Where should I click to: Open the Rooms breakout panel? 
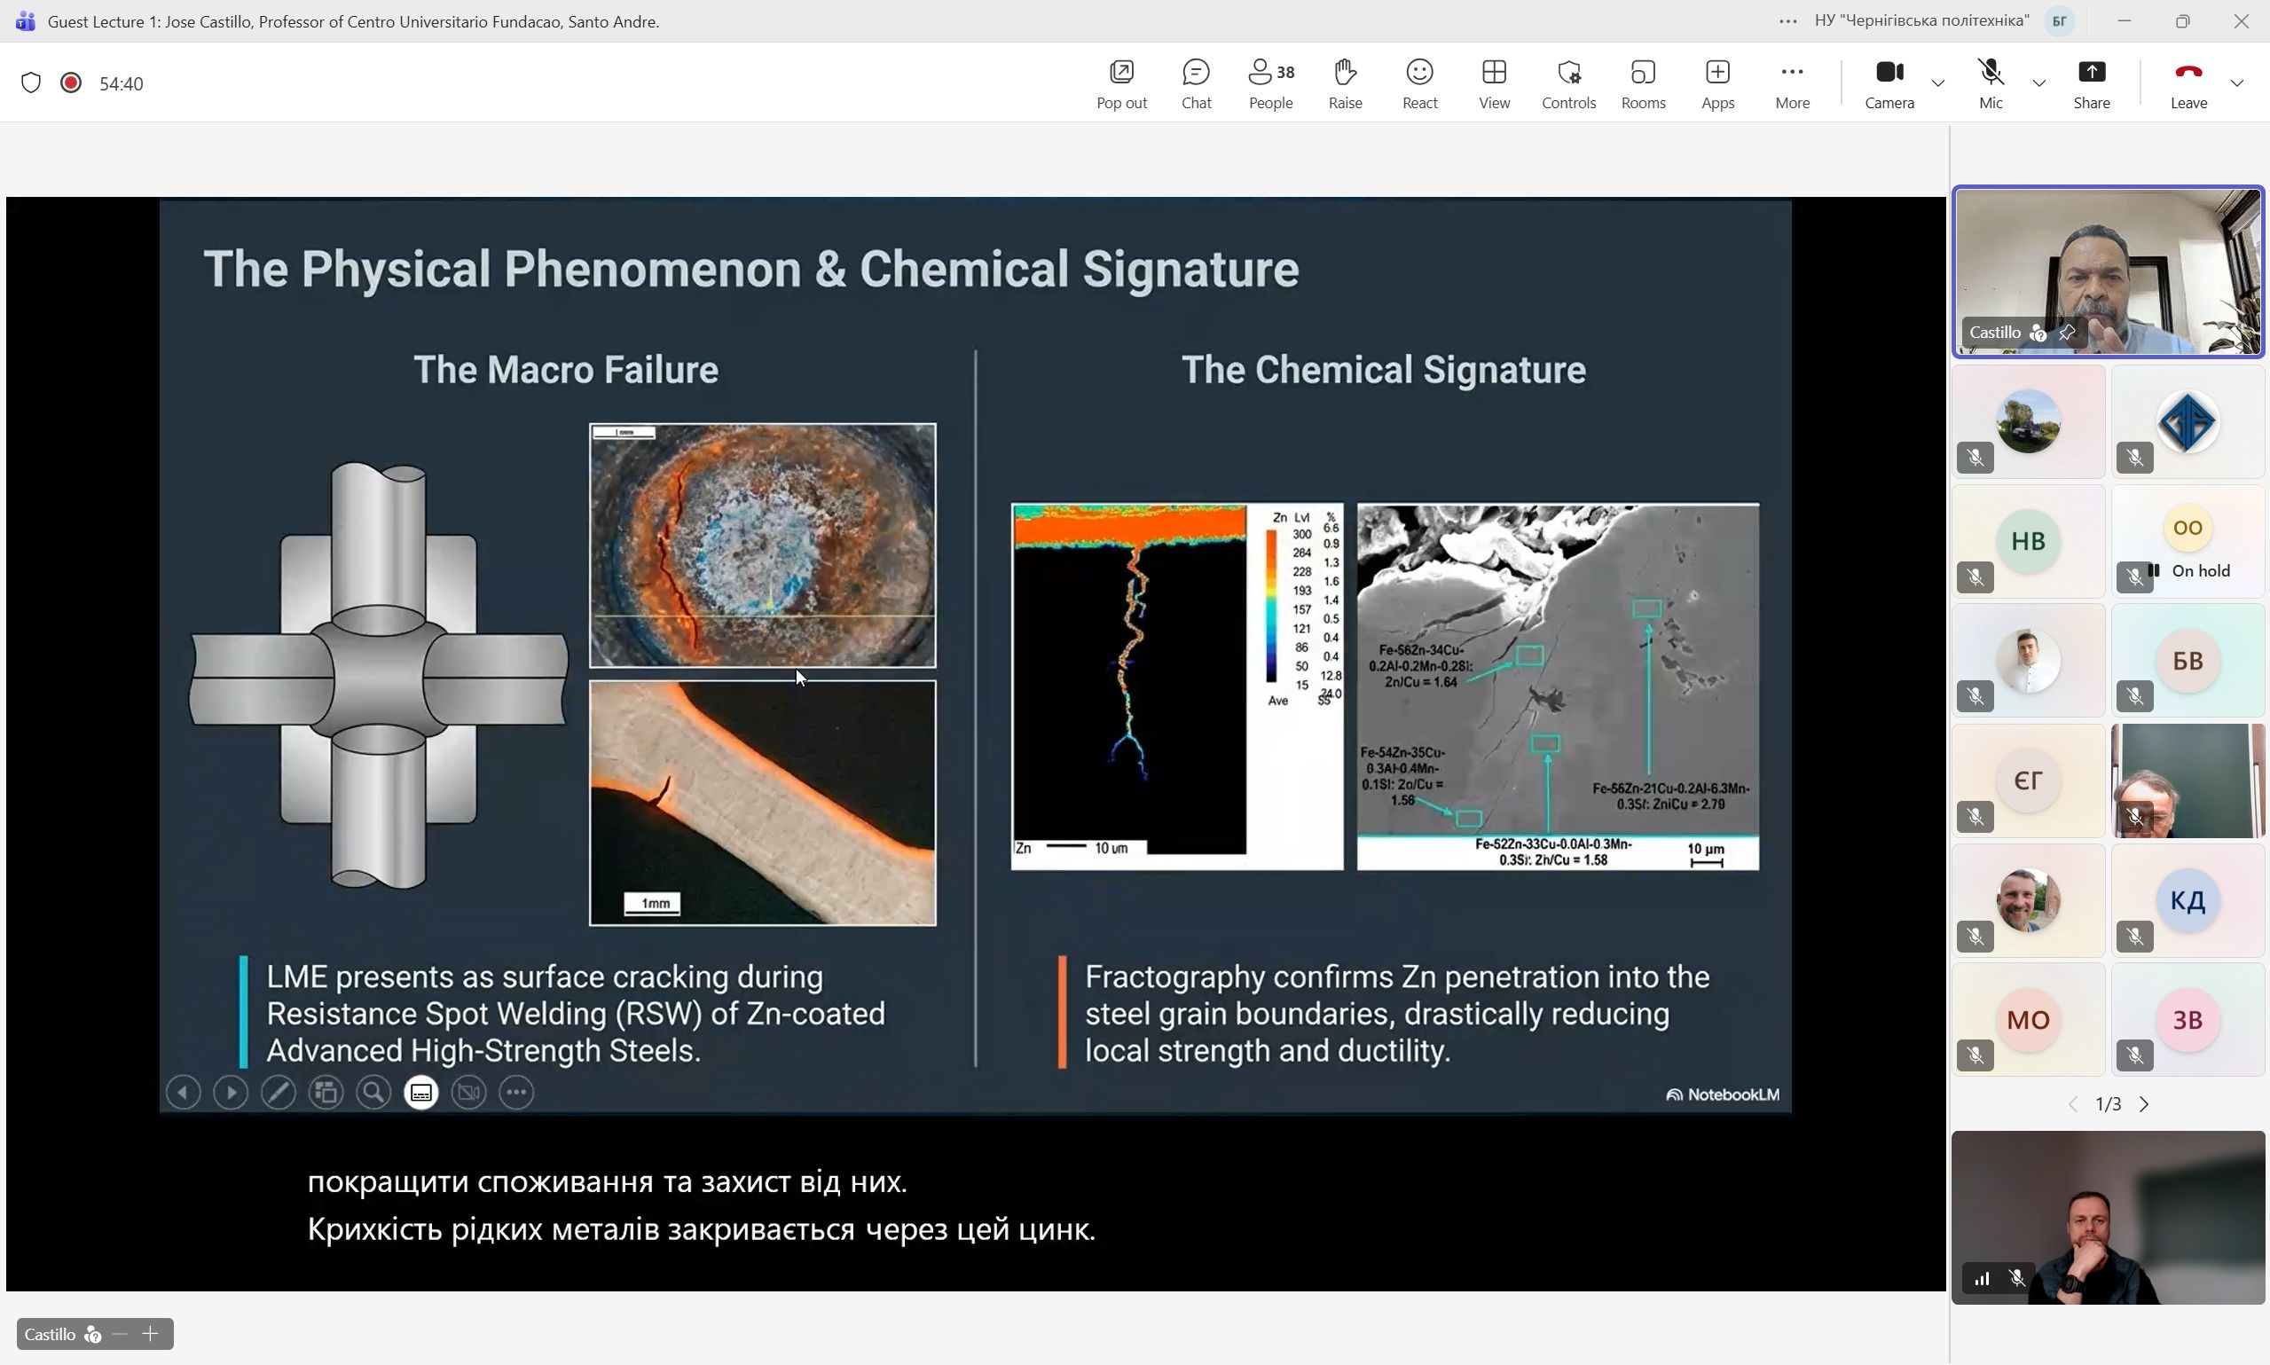(x=1643, y=82)
